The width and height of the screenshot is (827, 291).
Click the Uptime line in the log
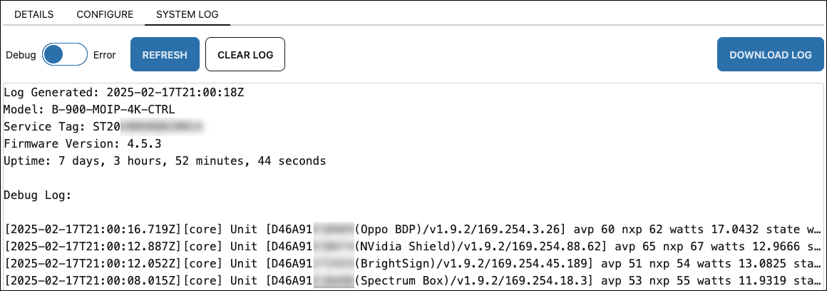tap(165, 160)
